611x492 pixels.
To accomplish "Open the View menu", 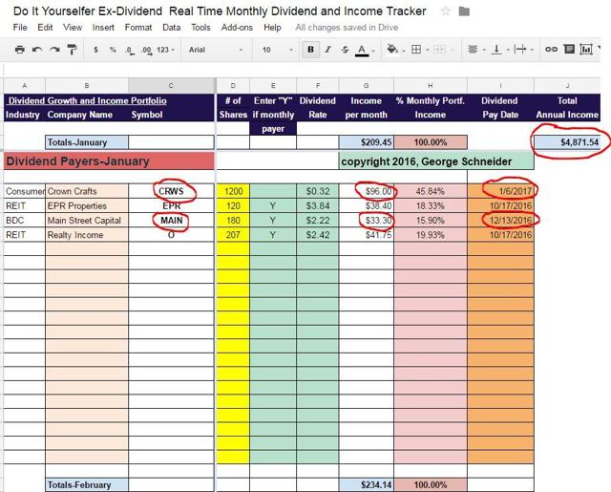I will pos(73,28).
